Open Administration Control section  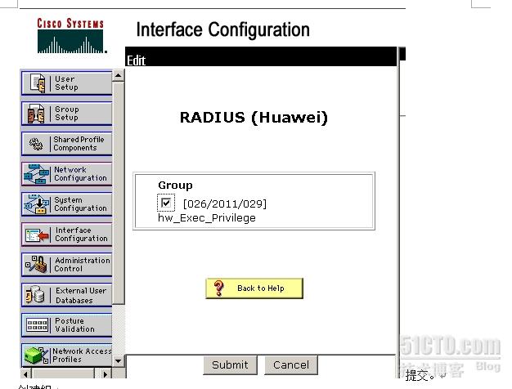[x=66, y=265]
